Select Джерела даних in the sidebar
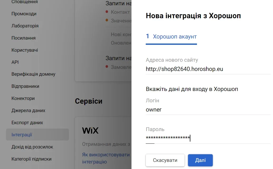273x169 pixels. point(28,110)
